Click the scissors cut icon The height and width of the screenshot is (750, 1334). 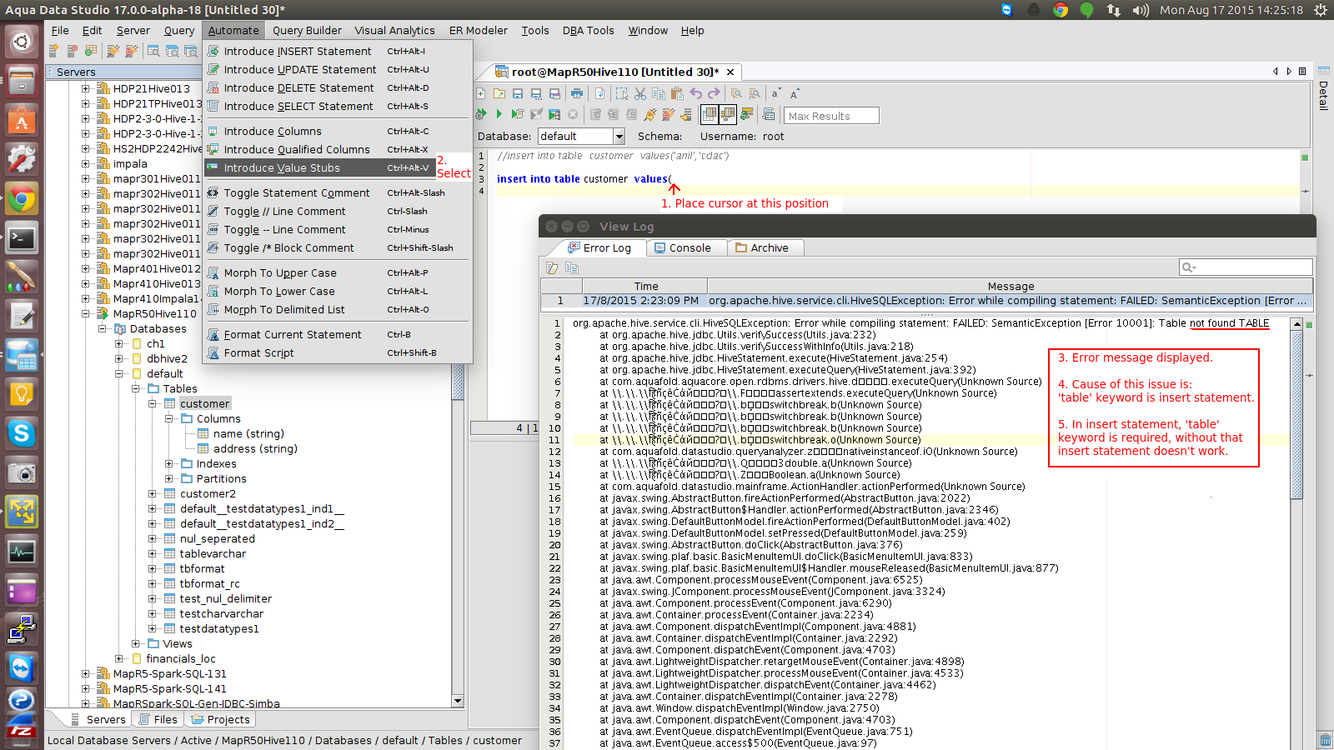tap(640, 93)
